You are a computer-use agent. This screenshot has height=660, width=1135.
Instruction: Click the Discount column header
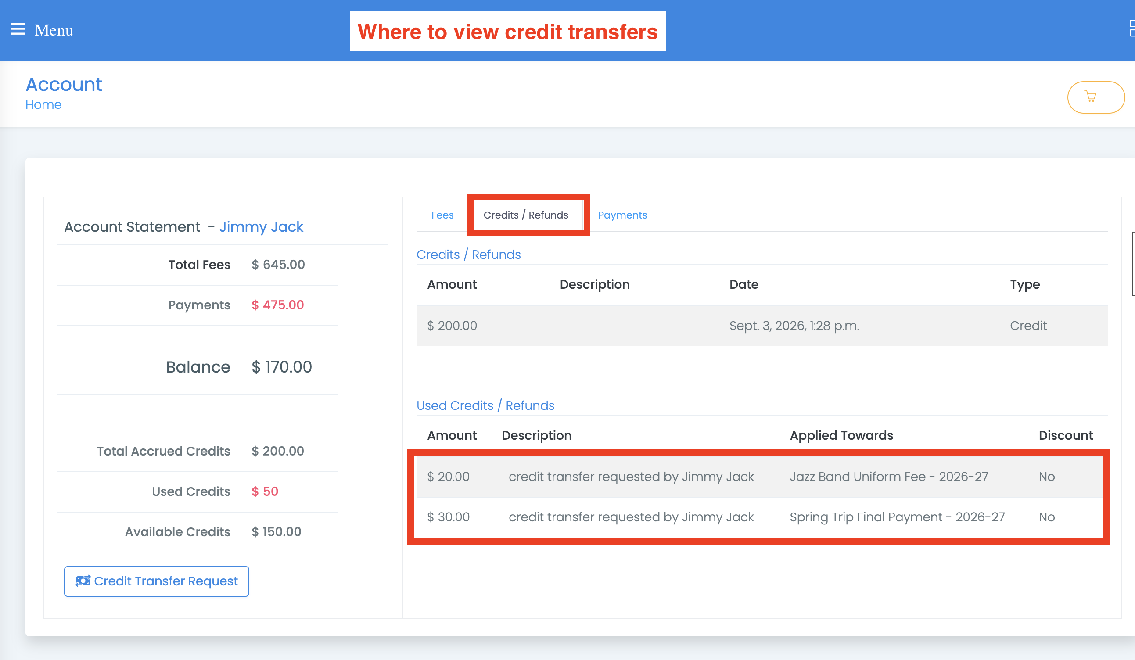point(1066,435)
